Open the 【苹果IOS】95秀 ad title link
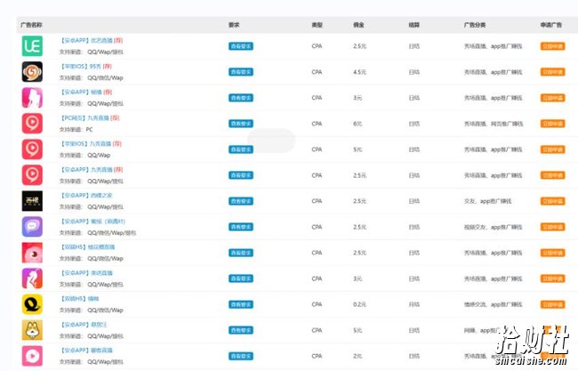The height and width of the screenshot is (371, 578). coord(86,67)
